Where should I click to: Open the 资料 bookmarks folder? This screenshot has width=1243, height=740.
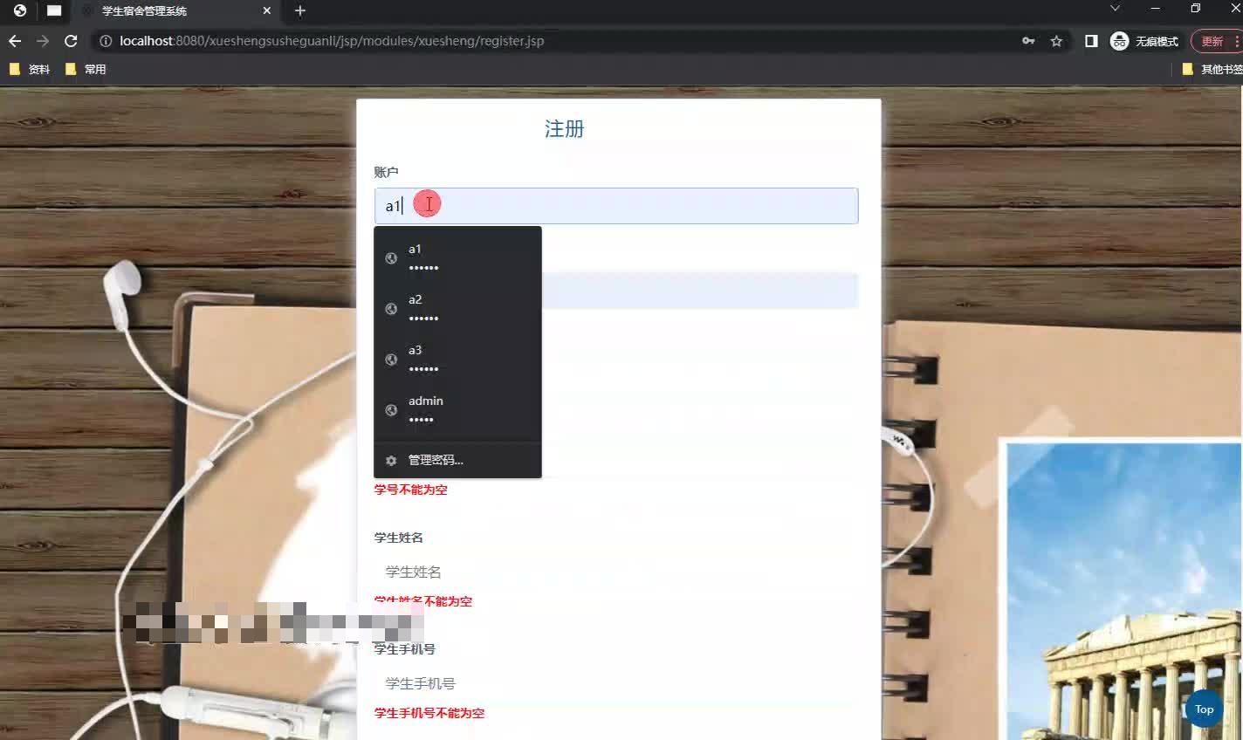(x=30, y=69)
